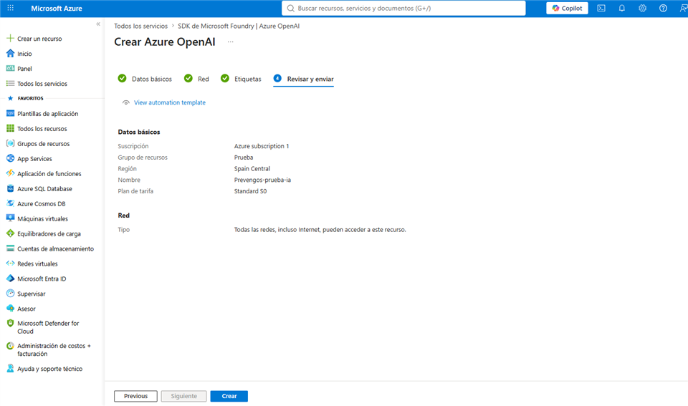This screenshot has height=406, width=688.
Task: Click the Grupos de recursos icon
Action: coord(10,143)
